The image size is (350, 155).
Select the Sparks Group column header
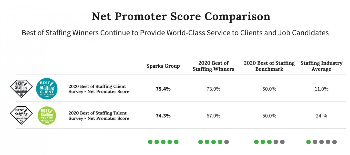click(163, 66)
